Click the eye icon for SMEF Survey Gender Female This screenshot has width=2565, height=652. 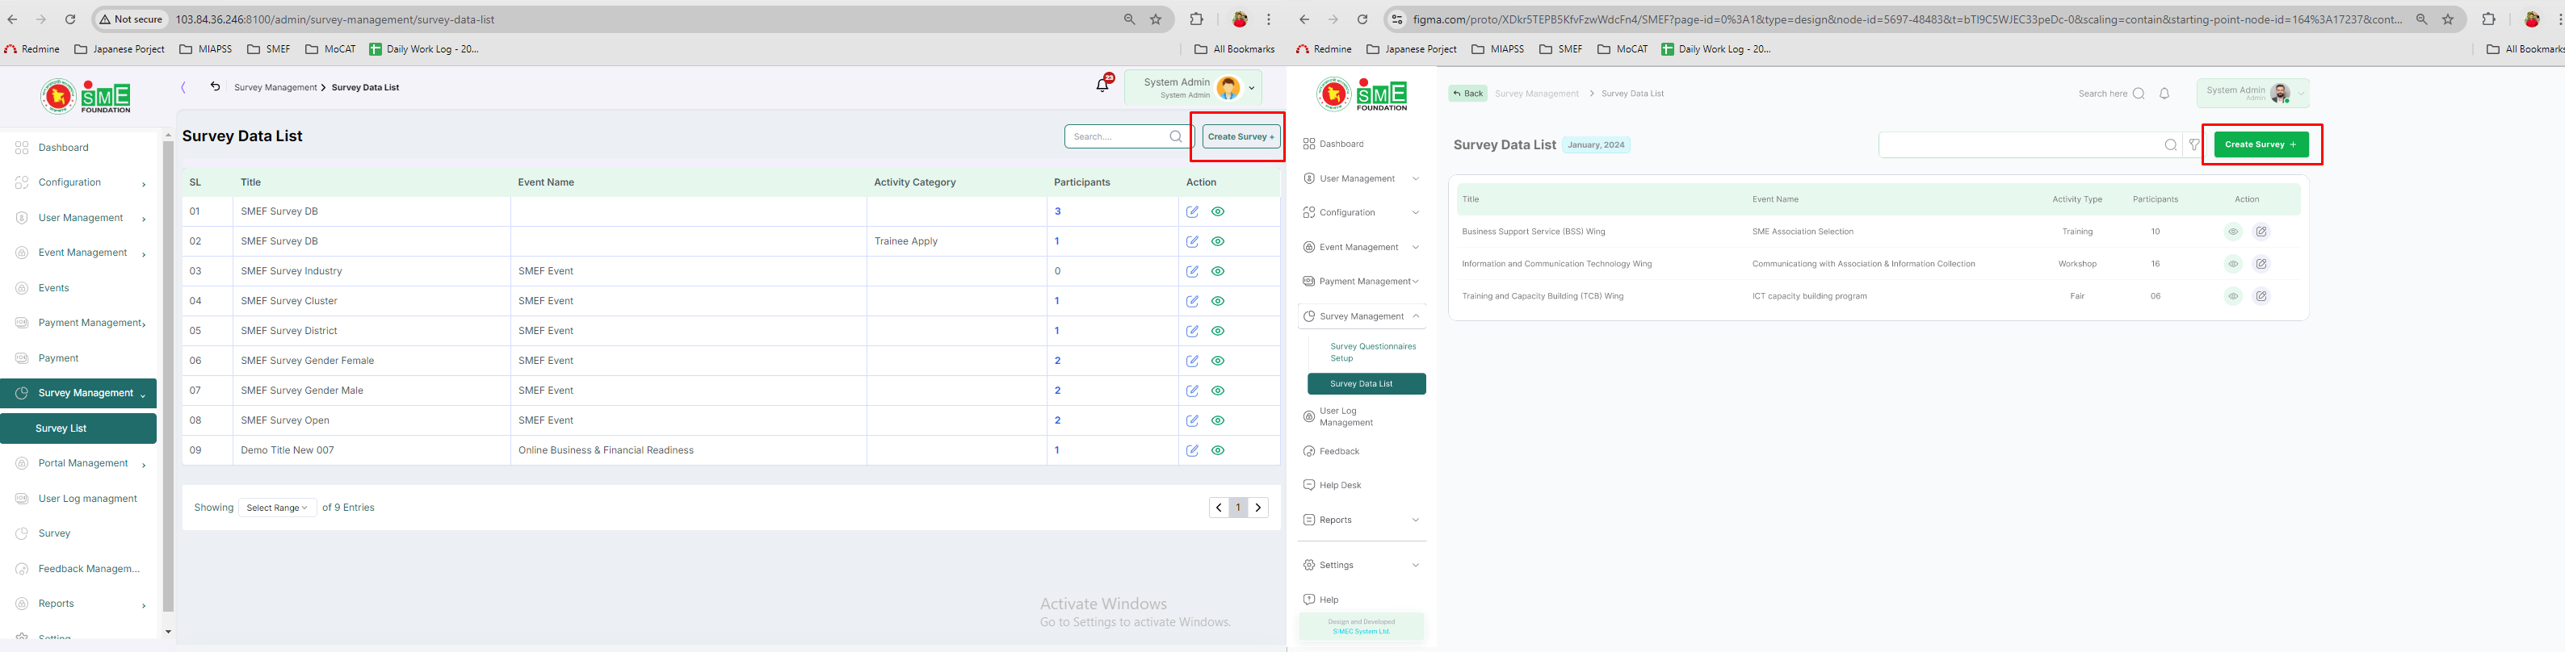[x=1218, y=361]
